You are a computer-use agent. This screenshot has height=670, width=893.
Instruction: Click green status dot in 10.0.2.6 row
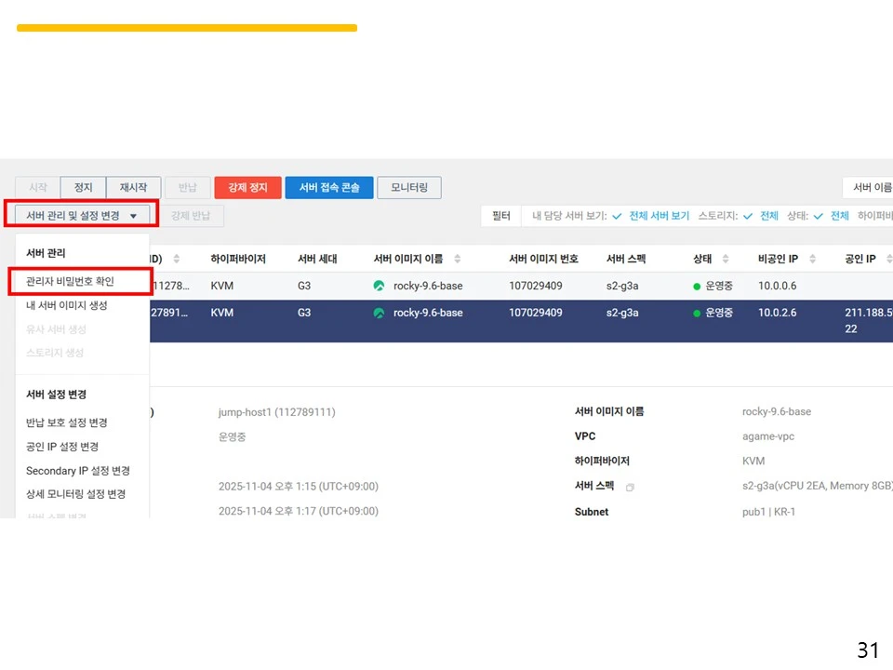(697, 314)
